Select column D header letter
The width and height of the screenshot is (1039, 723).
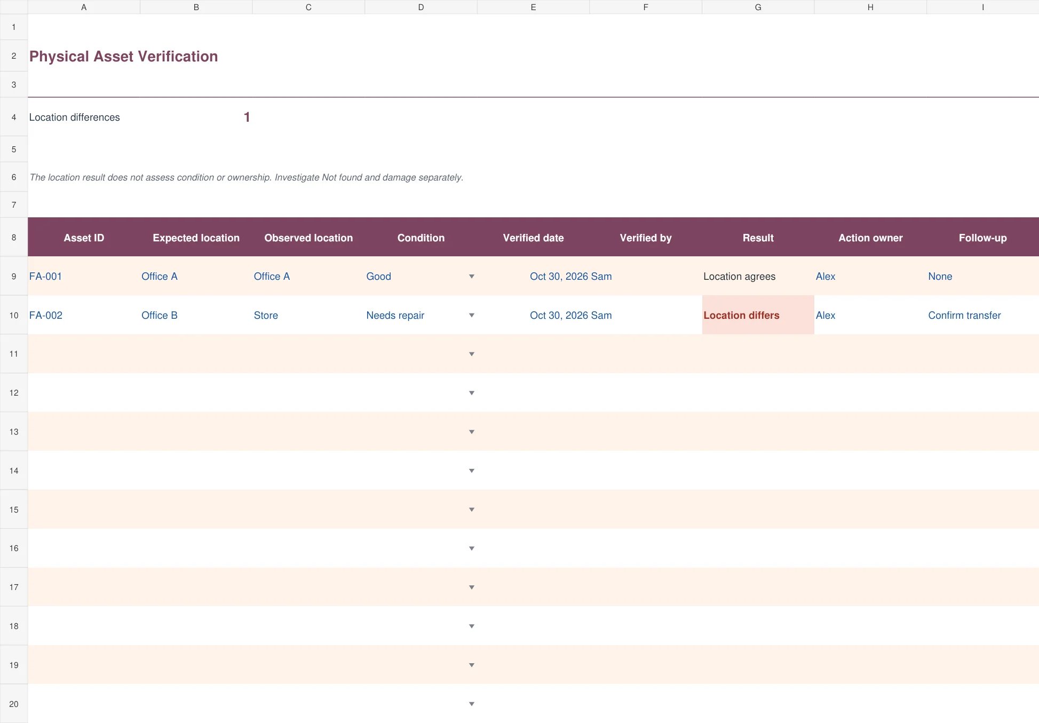421,7
